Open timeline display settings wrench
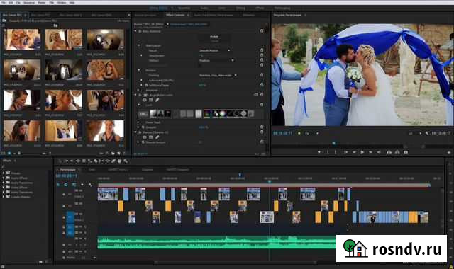 pos(90,184)
